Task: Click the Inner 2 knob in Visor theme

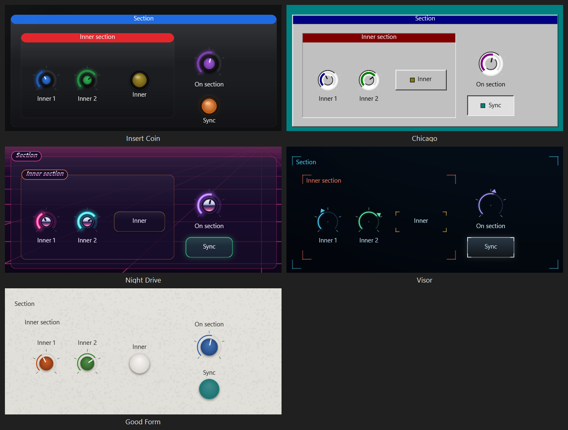Action: (369, 222)
